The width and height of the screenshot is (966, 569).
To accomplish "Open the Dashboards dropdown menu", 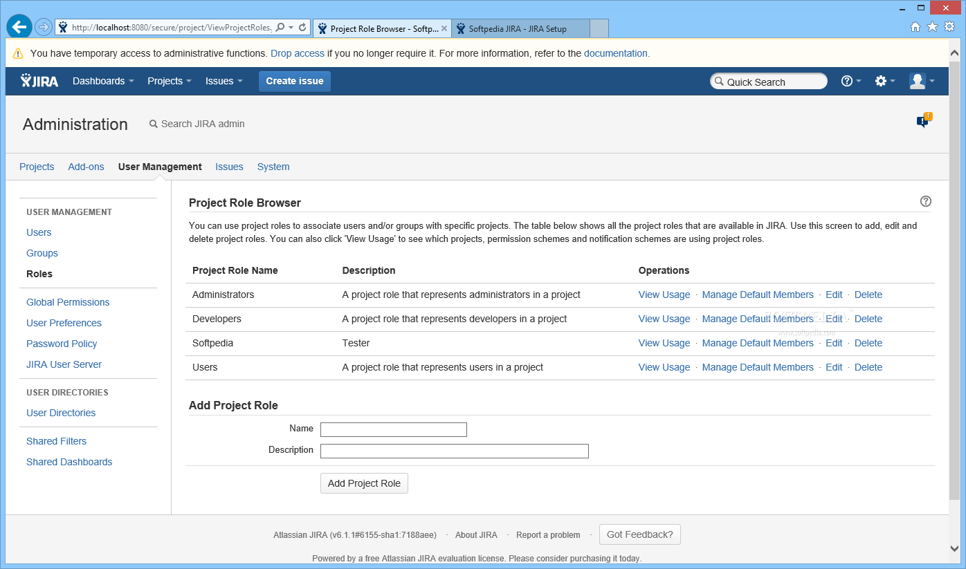I will pyautogui.click(x=103, y=81).
